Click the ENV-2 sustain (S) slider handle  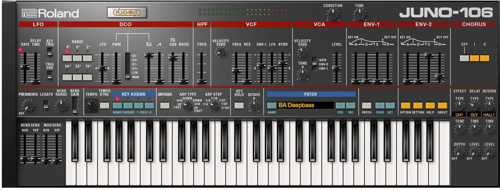429,55
